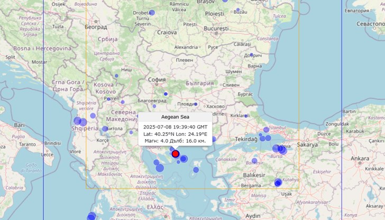The width and height of the screenshot is (385, 220).
Task: Click the earthquake marker left of Битола
Action: 105,129
